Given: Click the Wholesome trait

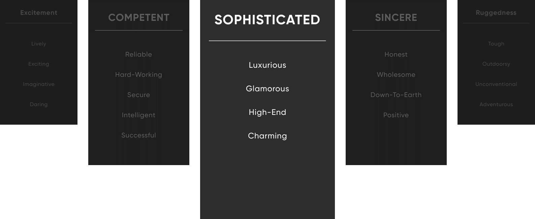Looking at the screenshot, I should point(396,74).
